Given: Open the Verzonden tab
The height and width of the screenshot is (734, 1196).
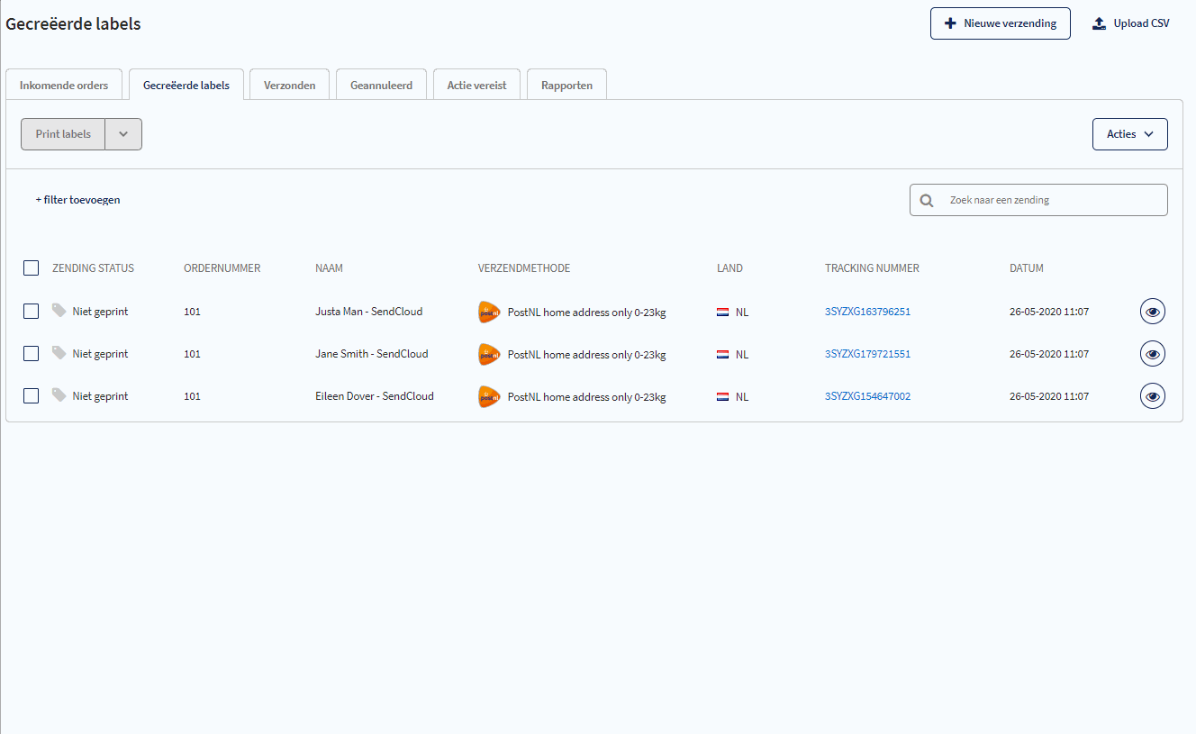Looking at the screenshot, I should (290, 86).
